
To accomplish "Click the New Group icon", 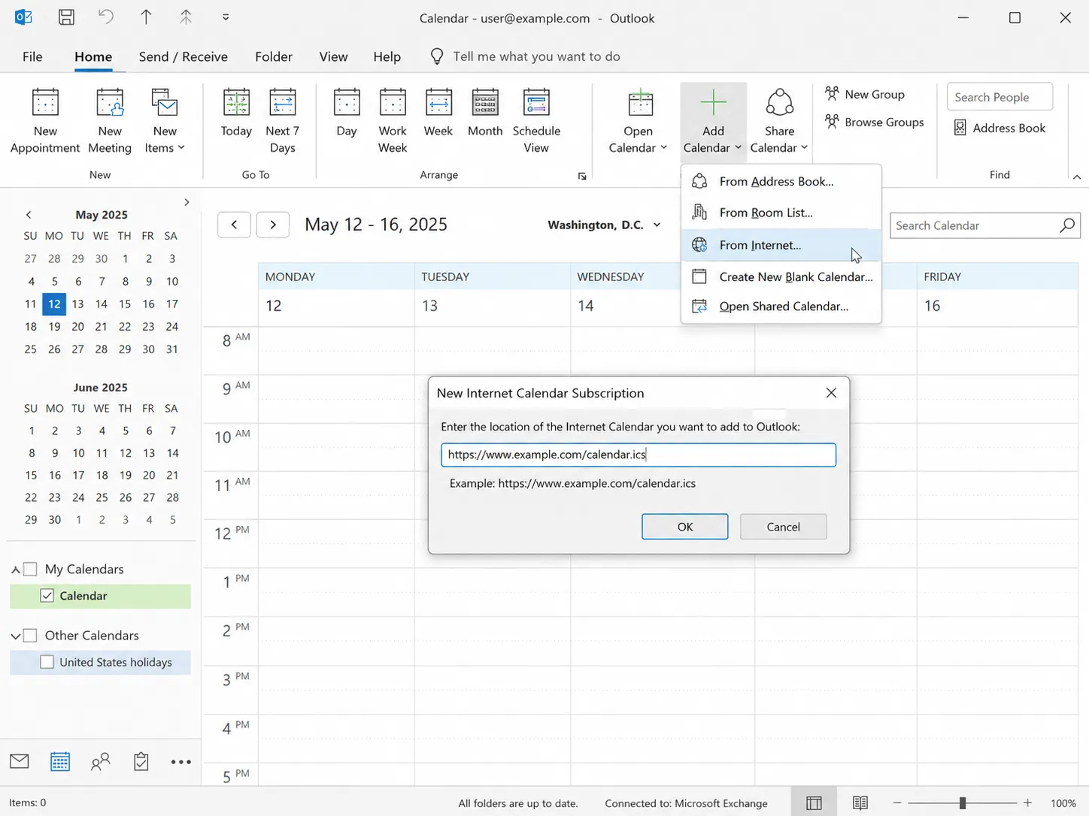I will tap(832, 93).
